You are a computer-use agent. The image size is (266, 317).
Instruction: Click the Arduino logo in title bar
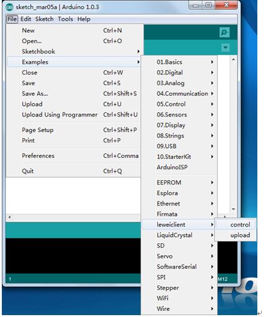click(x=9, y=7)
